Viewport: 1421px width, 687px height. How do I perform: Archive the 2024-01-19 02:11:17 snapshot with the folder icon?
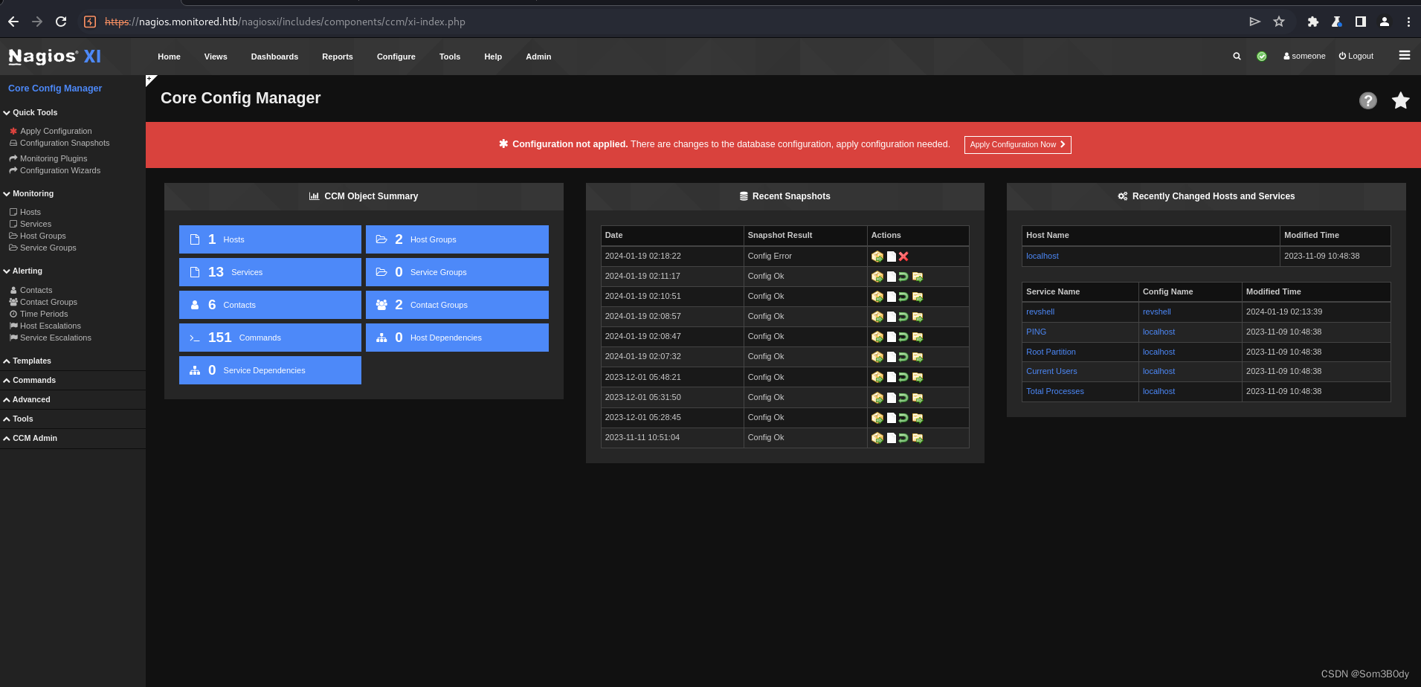point(918,277)
